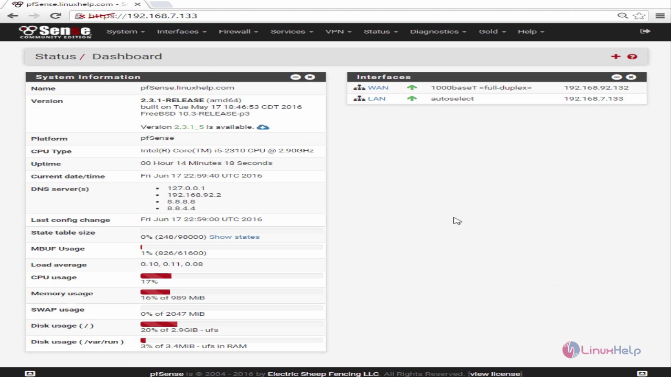This screenshot has width=671, height=377.
Task: Open the VPN dropdown menu
Action: click(338, 31)
